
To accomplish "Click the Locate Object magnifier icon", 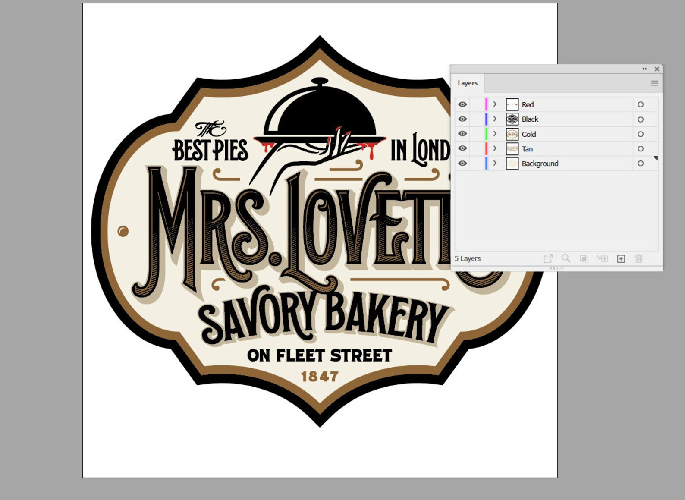I will (x=566, y=258).
